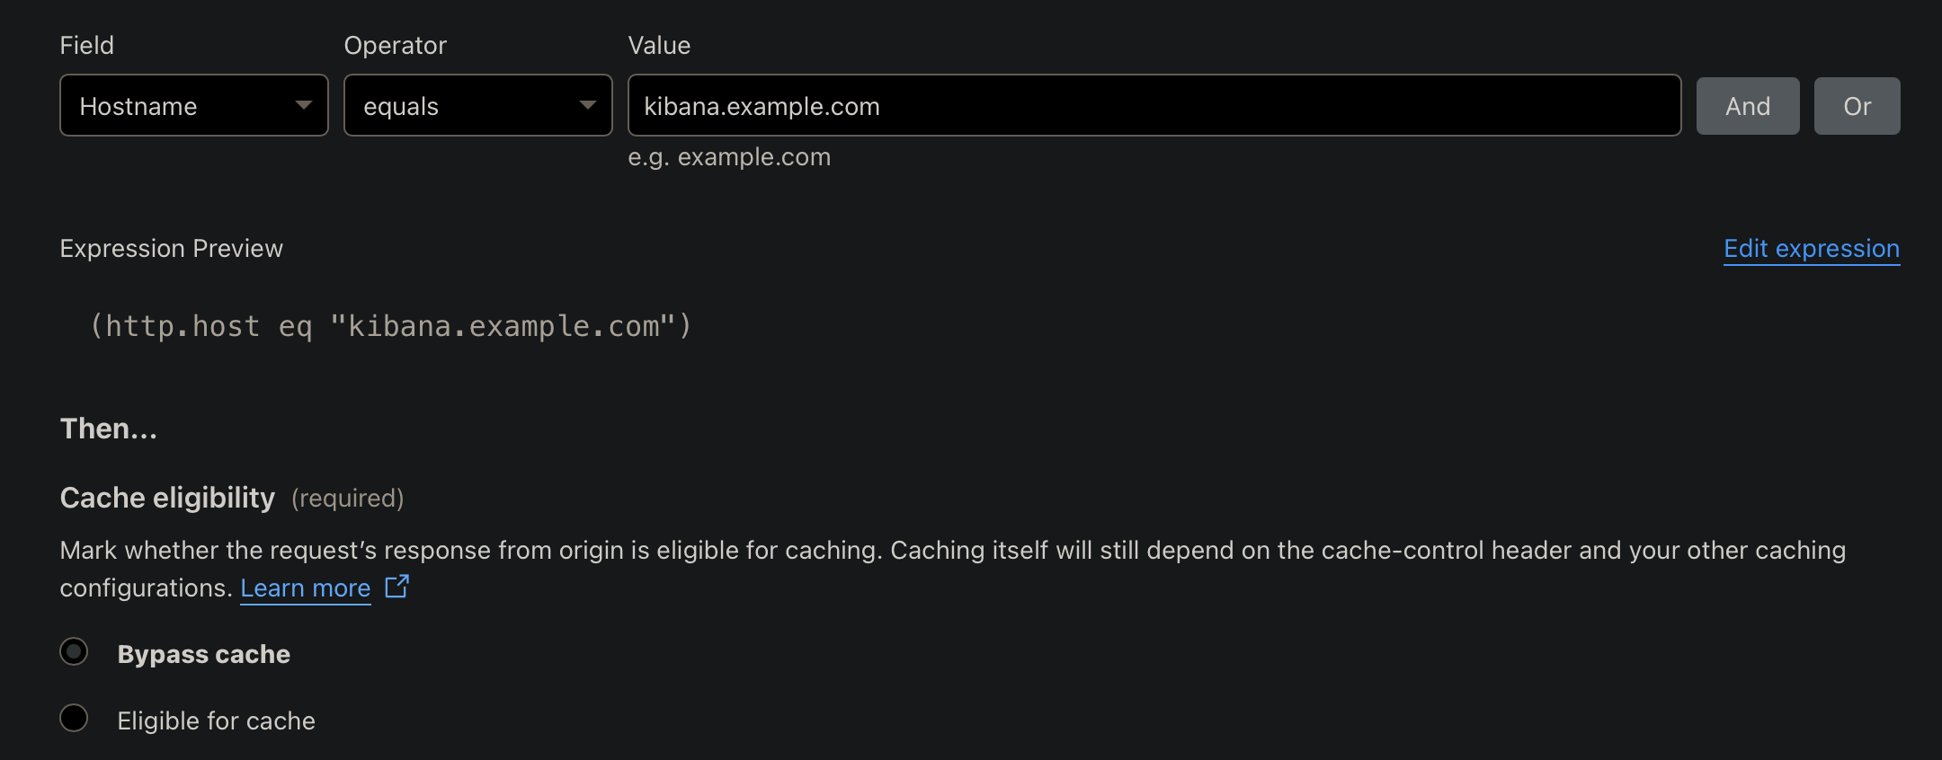
Task: Follow the Learn more link
Action: (305, 588)
